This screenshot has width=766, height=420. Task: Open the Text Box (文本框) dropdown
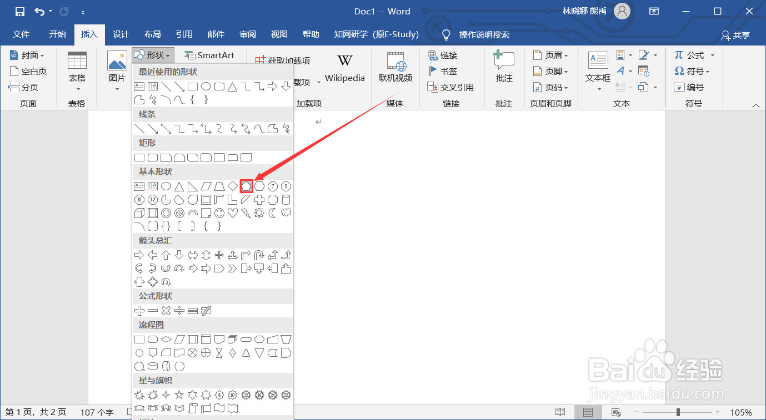[x=598, y=72]
